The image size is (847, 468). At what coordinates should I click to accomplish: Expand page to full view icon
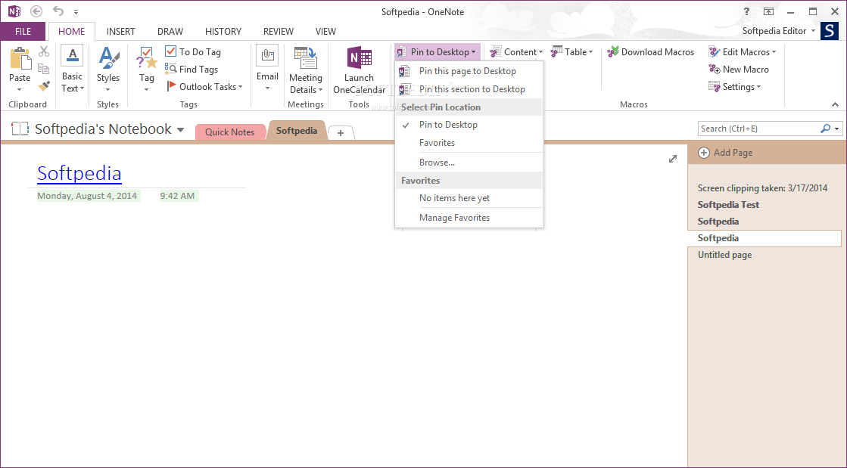coord(672,159)
